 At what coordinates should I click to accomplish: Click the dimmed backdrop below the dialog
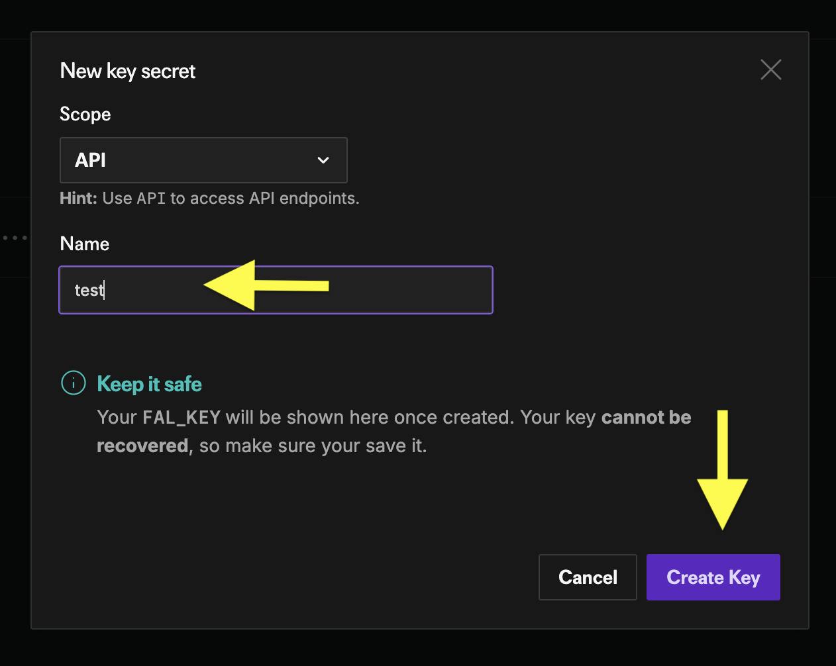pos(417,649)
